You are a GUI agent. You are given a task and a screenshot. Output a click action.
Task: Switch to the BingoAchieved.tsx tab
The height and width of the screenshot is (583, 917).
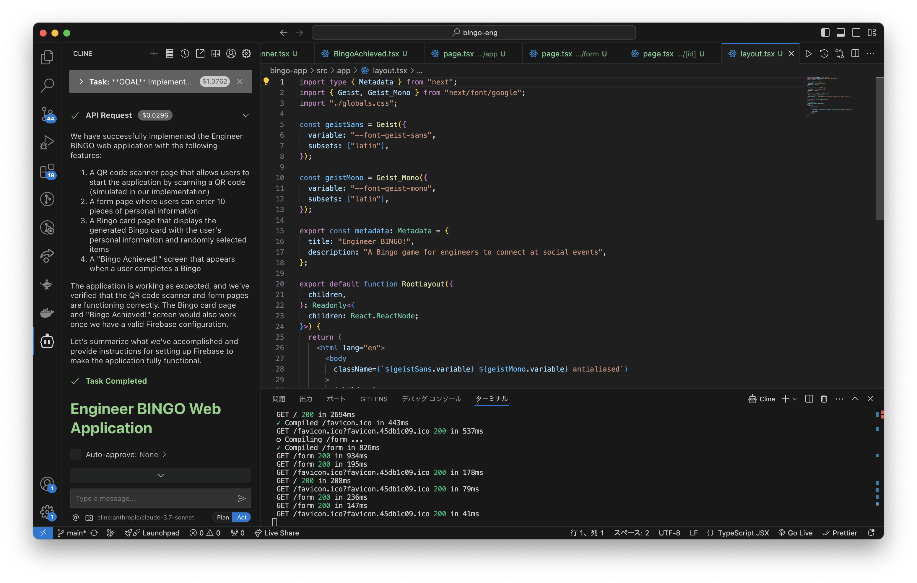(365, 54)
